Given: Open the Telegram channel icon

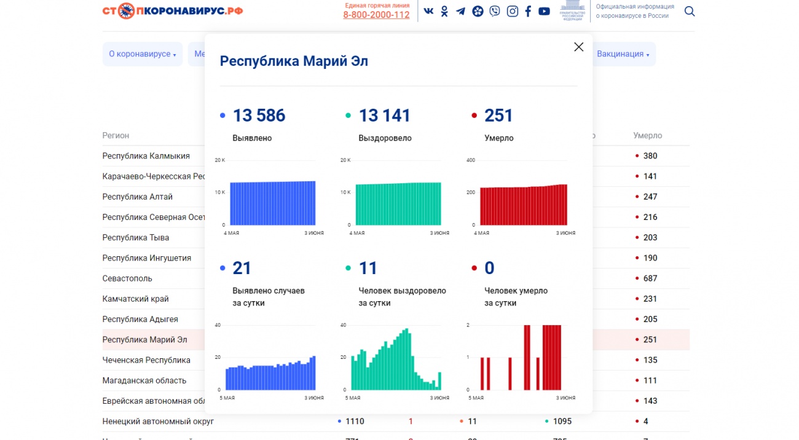Looking at the screenshot, I should pos(460,11).
